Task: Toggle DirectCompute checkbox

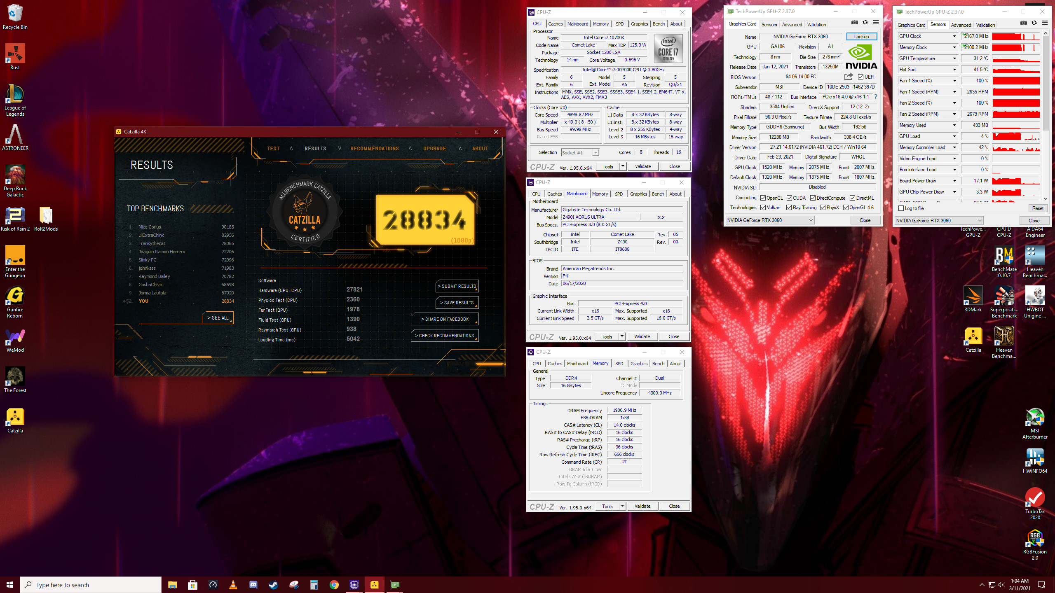Action: click(813, 198)
